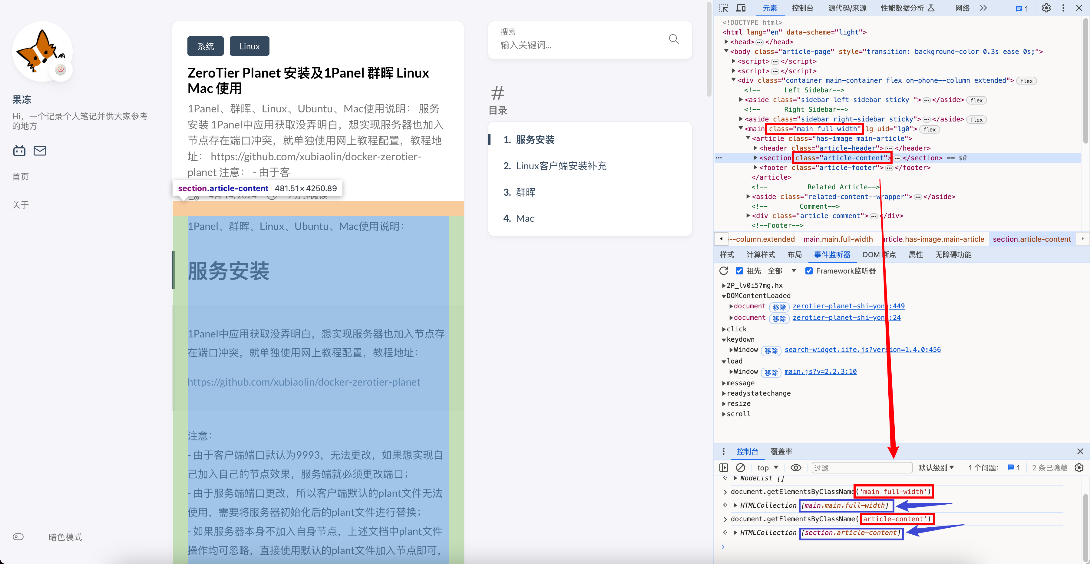1090x564 pixels.
Task: Open the 源代码/来源 Sources tab
Action: point(847,8)
